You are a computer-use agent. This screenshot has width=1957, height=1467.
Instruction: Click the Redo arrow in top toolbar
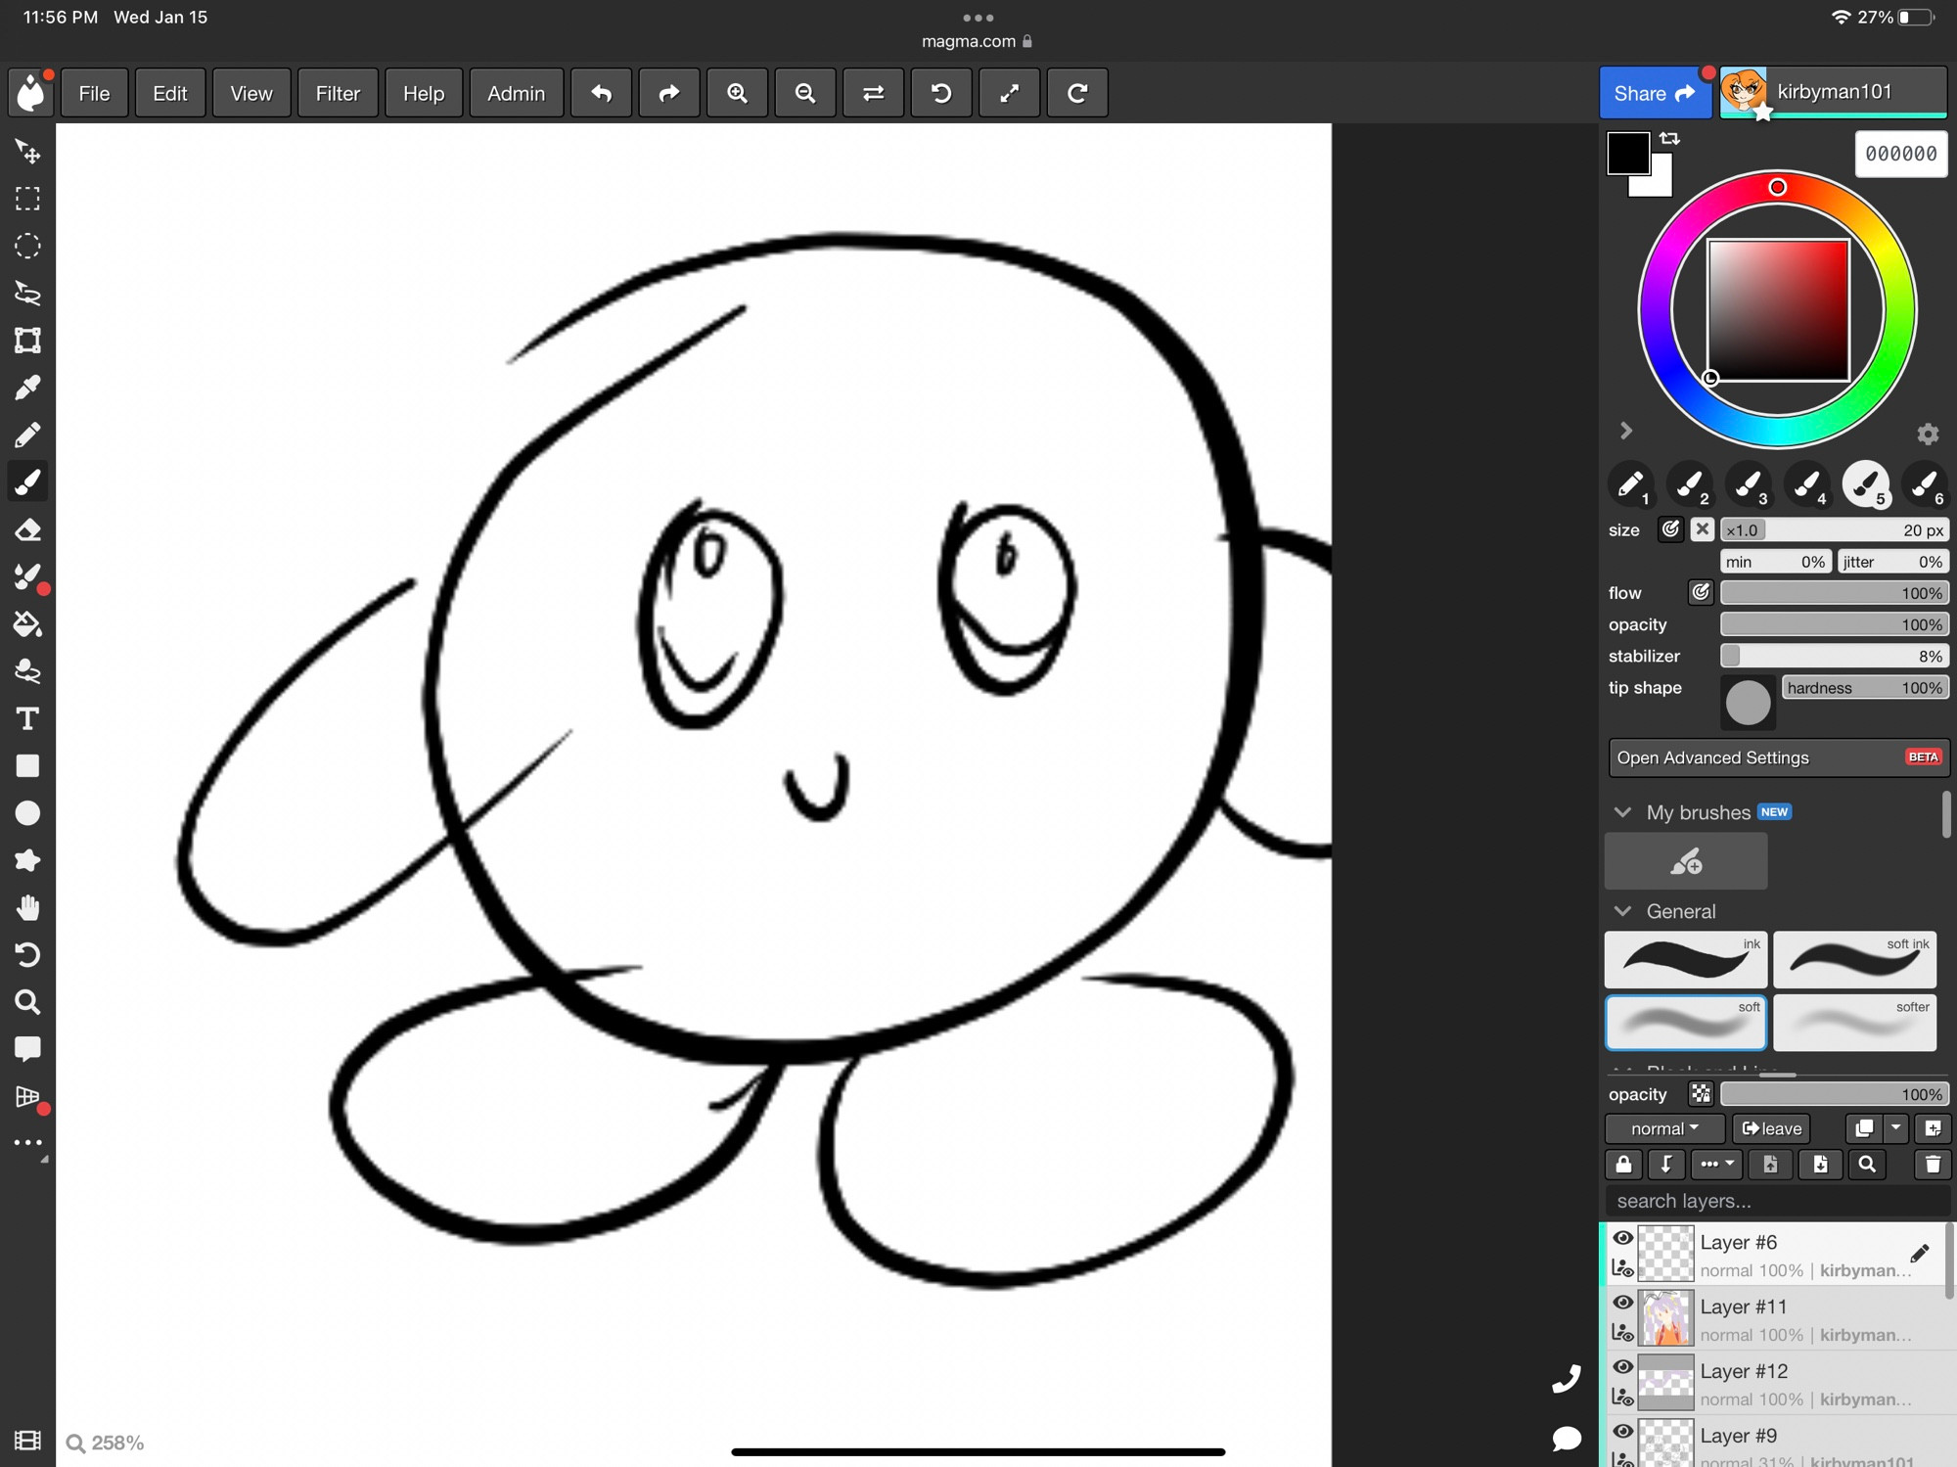pos(669,93)
